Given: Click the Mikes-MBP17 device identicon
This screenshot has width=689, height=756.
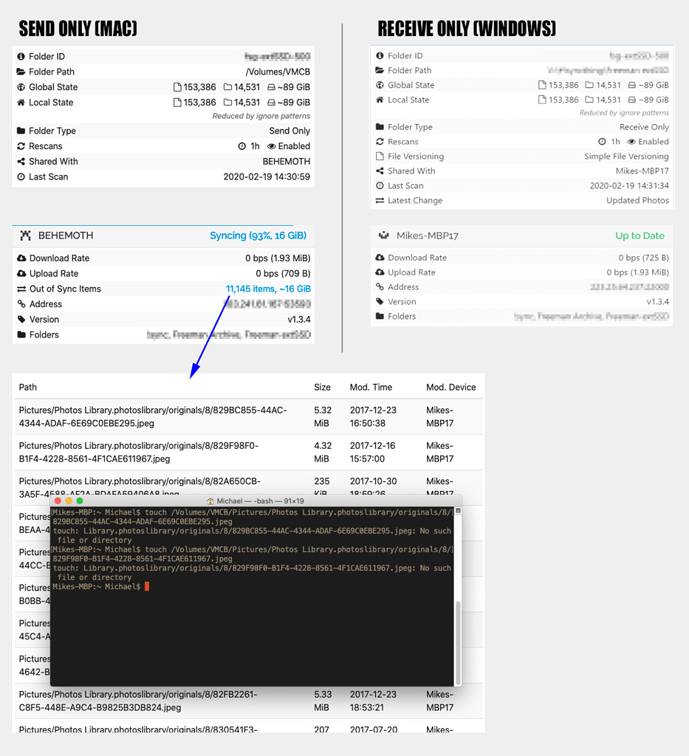Looking at the screenshot, I should point(384,236).
